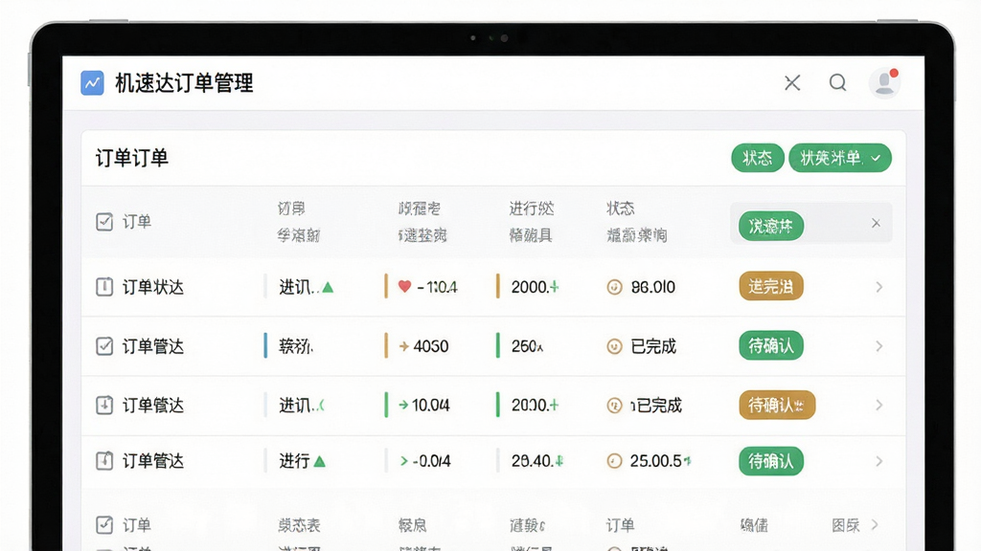Click the blue chart logo icon
981x551 pixels.
[92, 82]
